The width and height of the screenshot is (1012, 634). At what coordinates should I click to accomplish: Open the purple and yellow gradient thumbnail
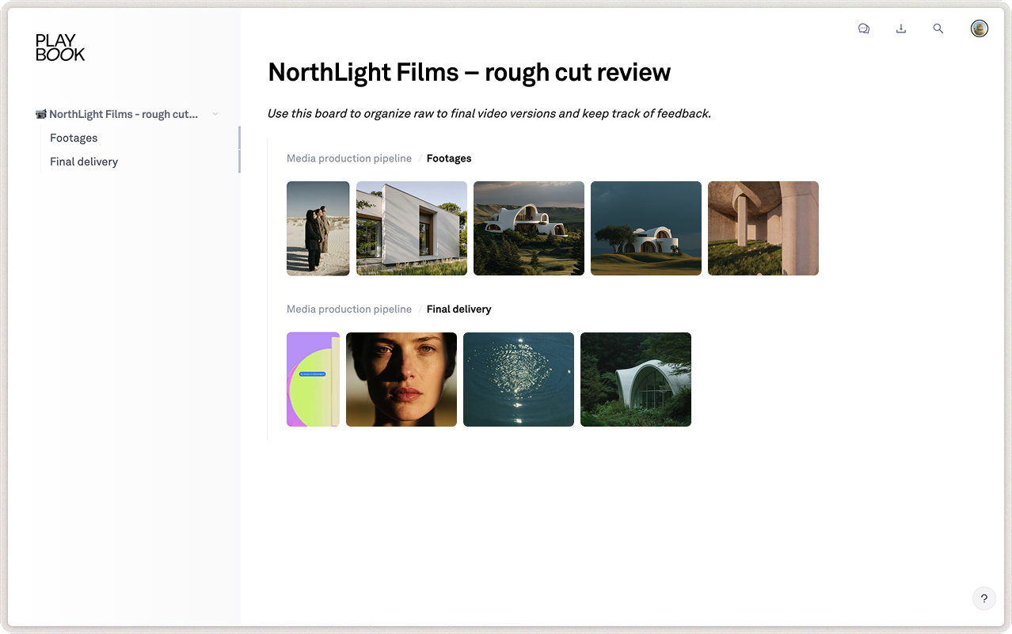tap(313, 379)
